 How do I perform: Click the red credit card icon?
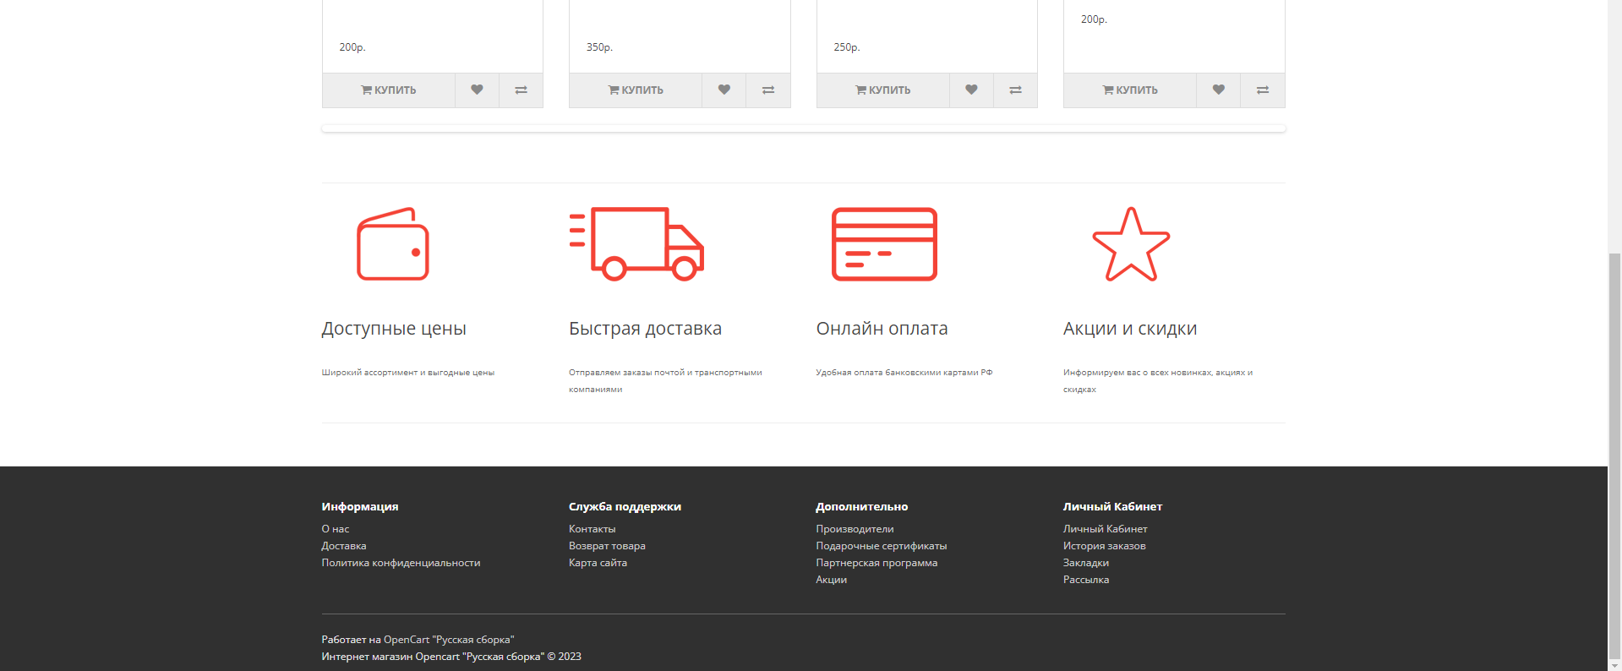(x=884, y=244)
